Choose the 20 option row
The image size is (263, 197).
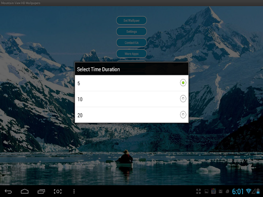pyautogui.click(x=131, y=115)
